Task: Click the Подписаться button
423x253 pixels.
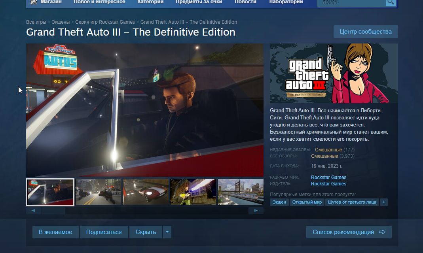Action: point(104,232)
